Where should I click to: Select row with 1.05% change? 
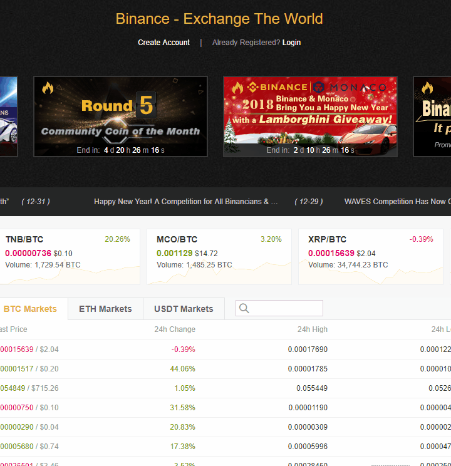click(x=225, y=388)
